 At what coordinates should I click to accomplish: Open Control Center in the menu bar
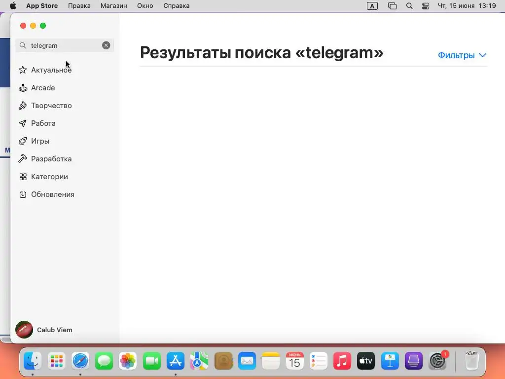[426, 6]
